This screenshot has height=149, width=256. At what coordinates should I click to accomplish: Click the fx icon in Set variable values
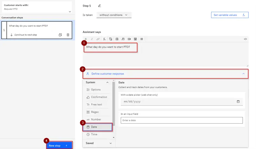tap(244, 15)
